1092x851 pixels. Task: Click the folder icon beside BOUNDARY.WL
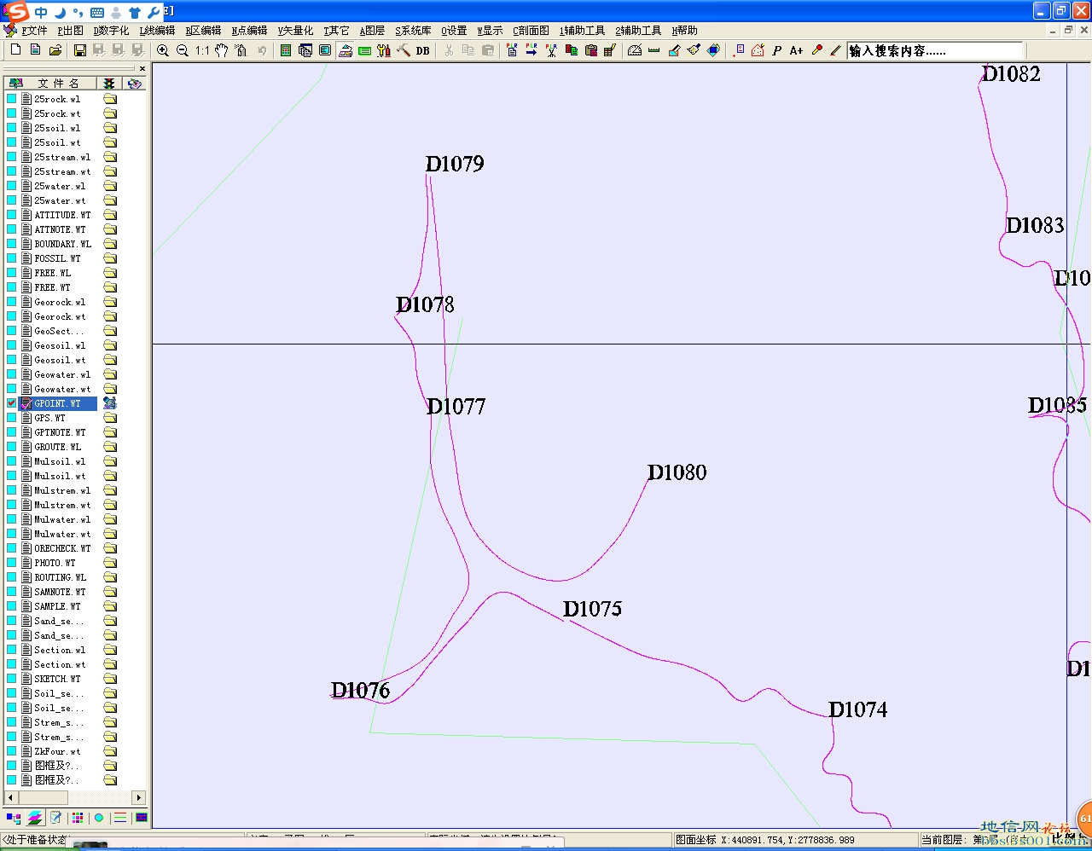110,244
